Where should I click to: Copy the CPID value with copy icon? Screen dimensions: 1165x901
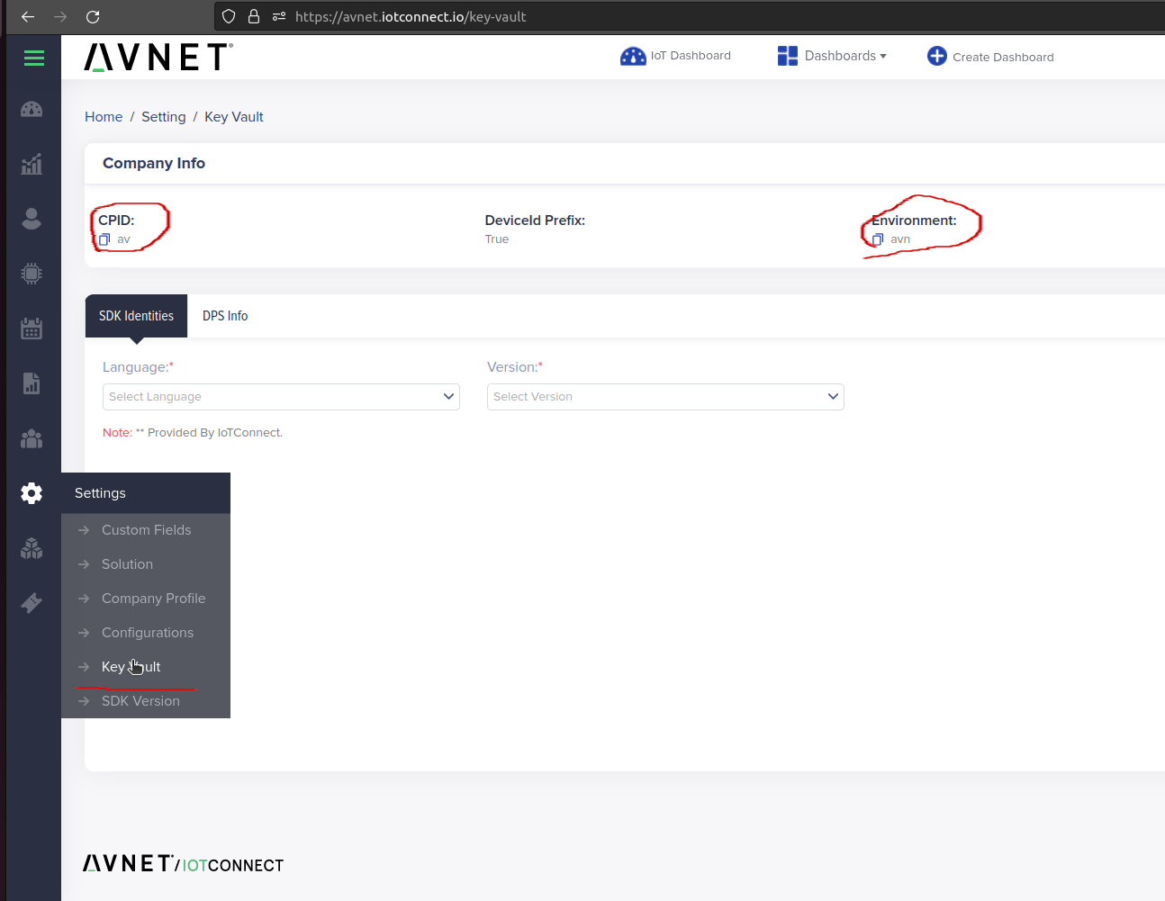104,239
